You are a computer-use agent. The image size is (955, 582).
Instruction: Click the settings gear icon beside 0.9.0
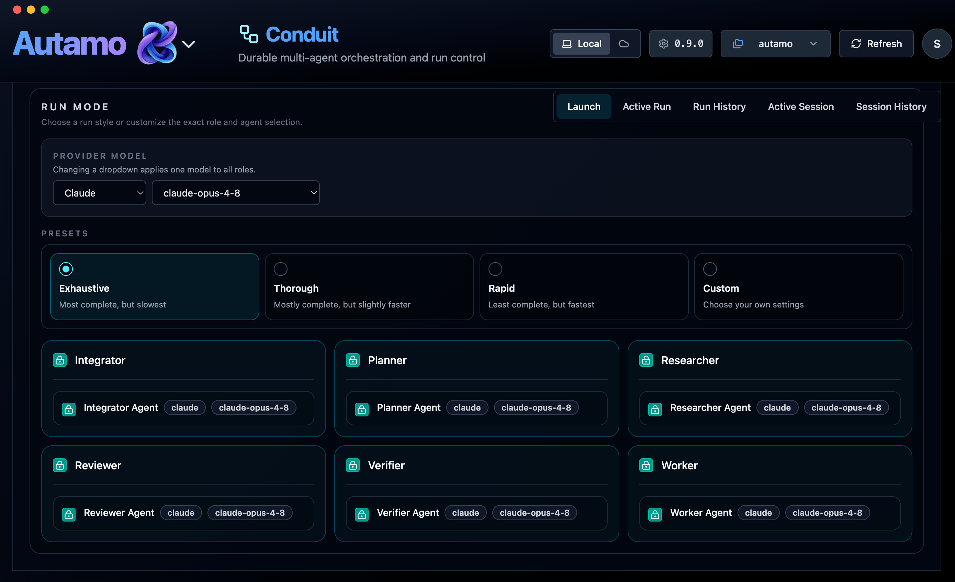click(x=664, y=43)
